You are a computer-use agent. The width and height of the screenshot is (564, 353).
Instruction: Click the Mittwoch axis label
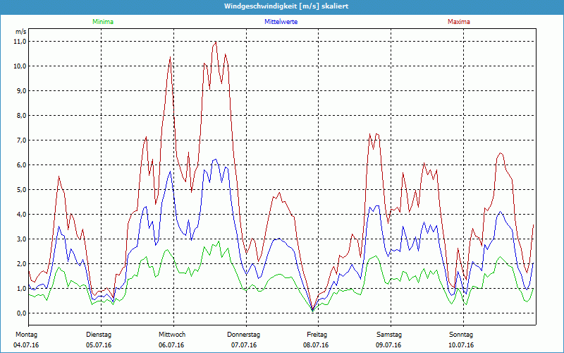pyautogui.click(x=172, y=335)
